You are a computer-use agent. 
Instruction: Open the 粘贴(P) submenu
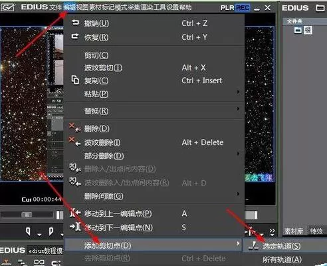click(x=154, y=94)
